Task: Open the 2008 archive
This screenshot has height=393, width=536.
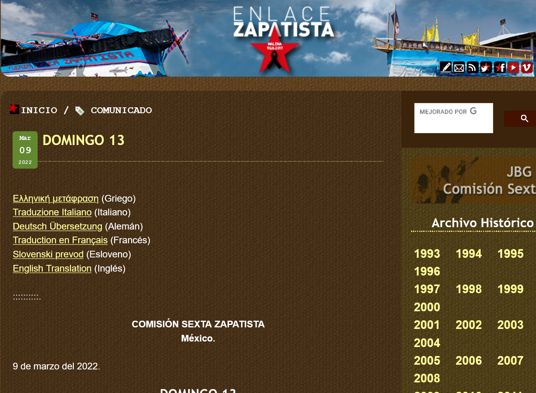Action: (427, 378)
